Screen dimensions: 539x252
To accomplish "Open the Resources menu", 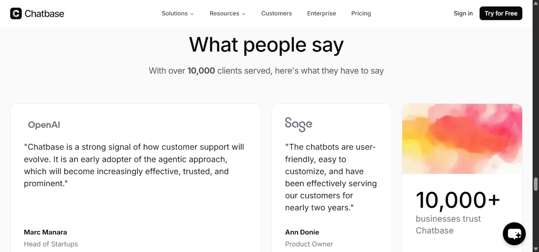I will [x=228, y=13].
